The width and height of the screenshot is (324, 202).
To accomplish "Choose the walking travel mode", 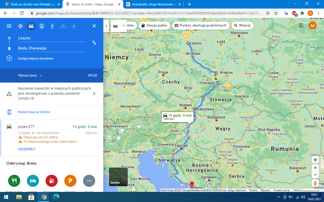I will tap(52, 26).
